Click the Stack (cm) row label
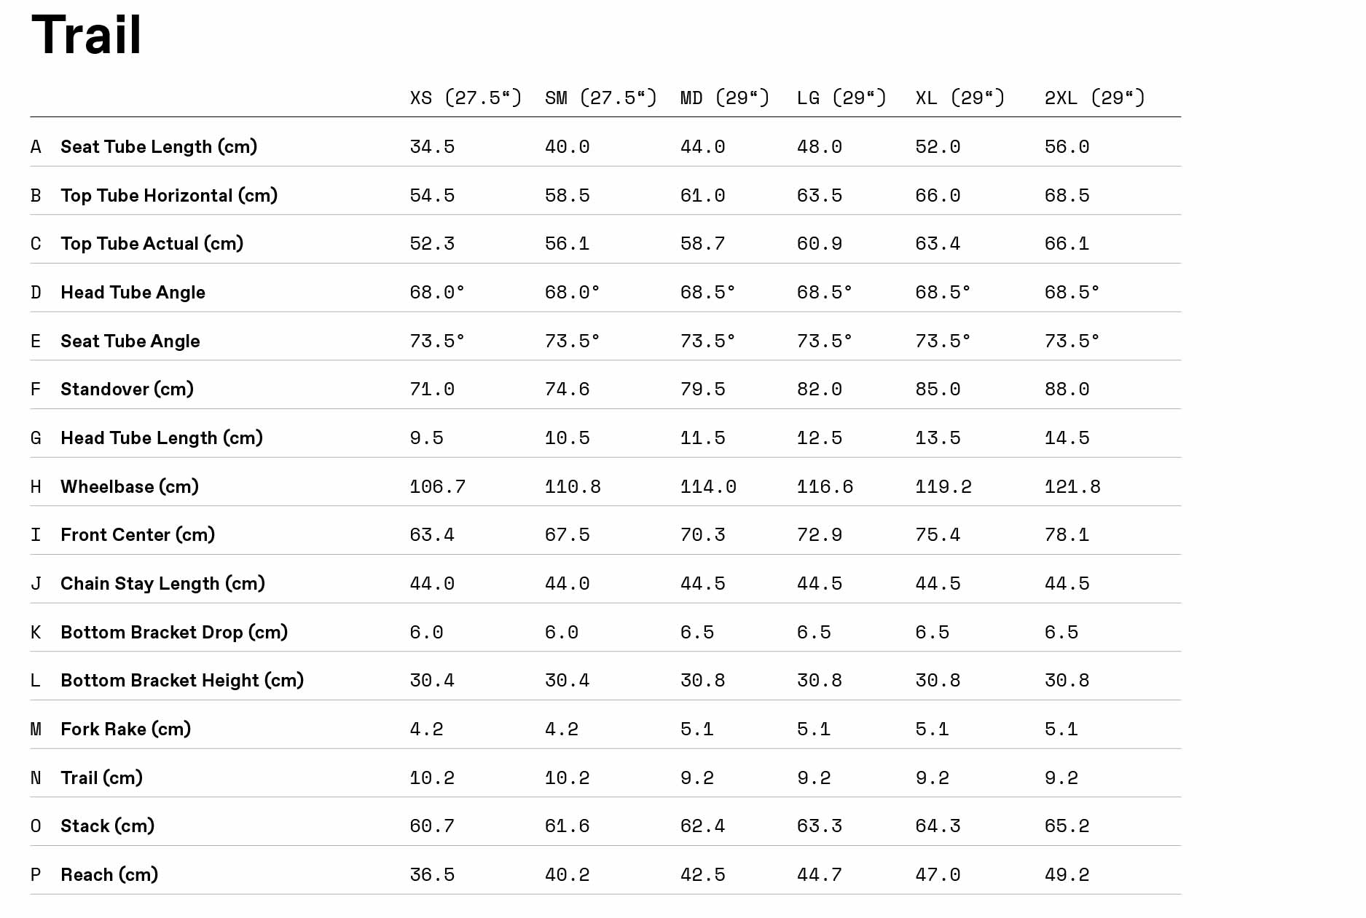Viewport: 1366px width, 918px height. pyautogui.click(x=107, y=826)
